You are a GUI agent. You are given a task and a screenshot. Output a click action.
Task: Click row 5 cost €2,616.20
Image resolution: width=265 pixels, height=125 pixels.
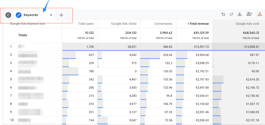click(x=253, y=79)
